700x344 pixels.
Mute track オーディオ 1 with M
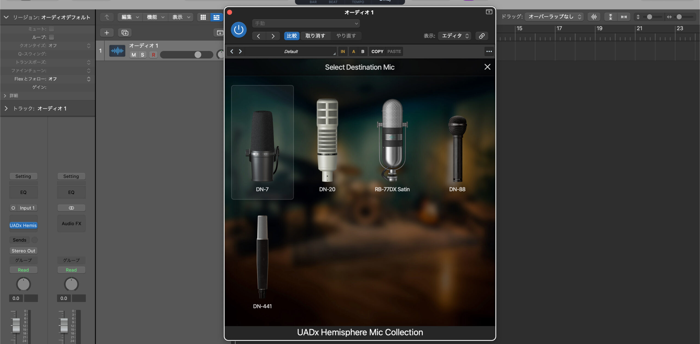coord(134,55)
